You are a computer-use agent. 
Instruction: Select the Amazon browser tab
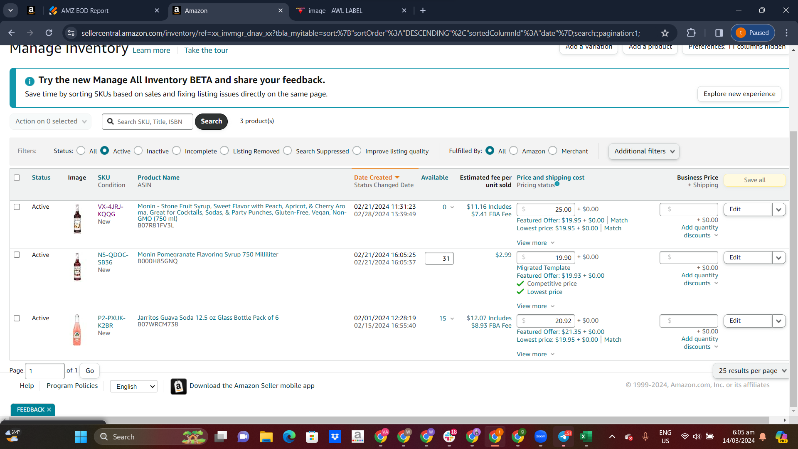[228, 10]
